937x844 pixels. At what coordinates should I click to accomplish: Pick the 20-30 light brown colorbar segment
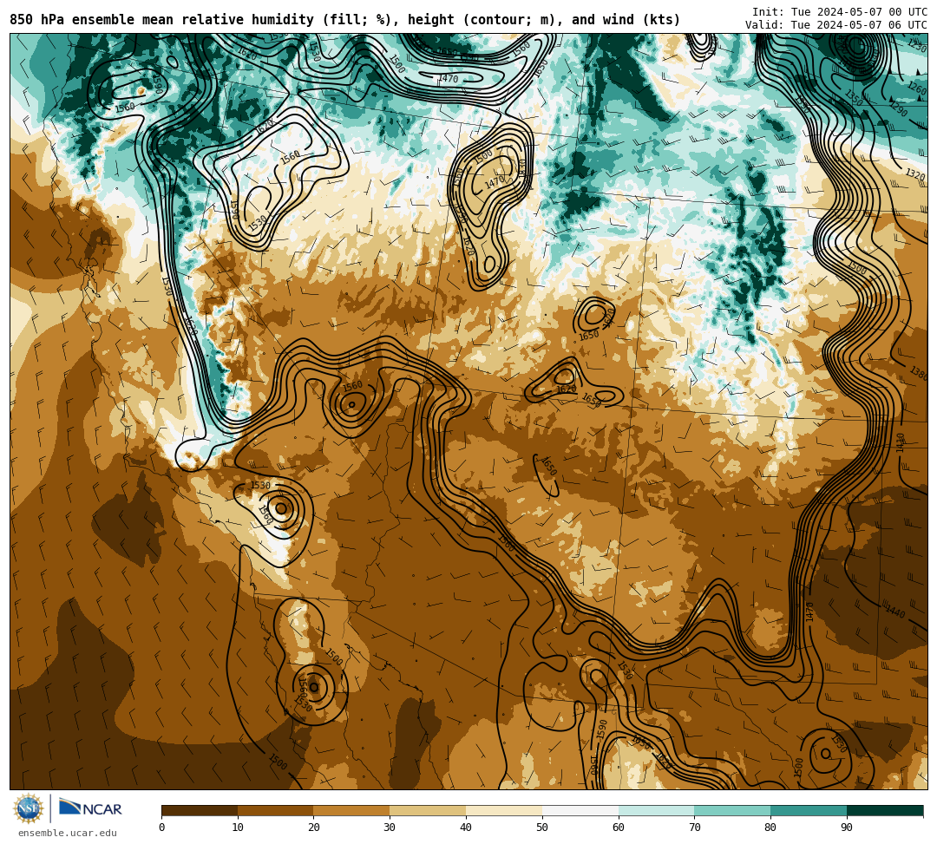pyautogui.click(x=352, y=810)
